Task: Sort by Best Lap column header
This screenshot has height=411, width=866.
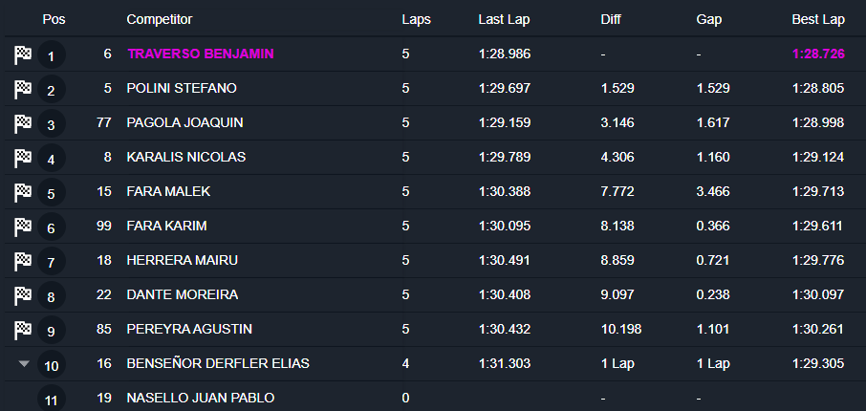Action: click(818, 19)
